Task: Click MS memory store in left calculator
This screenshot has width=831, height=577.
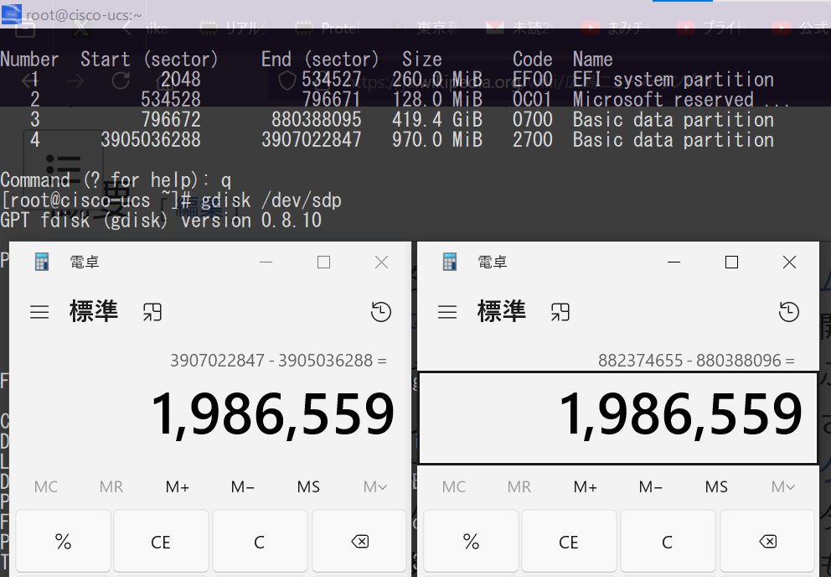Action: 308,486
